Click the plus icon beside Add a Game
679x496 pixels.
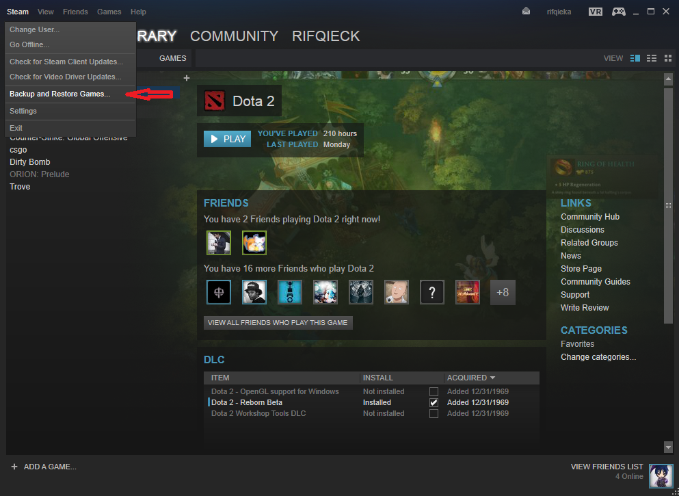pos(14,467)
